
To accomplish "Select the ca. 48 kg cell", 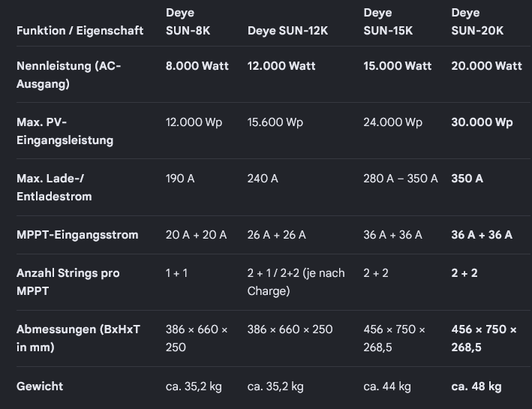I will [476, 386].
